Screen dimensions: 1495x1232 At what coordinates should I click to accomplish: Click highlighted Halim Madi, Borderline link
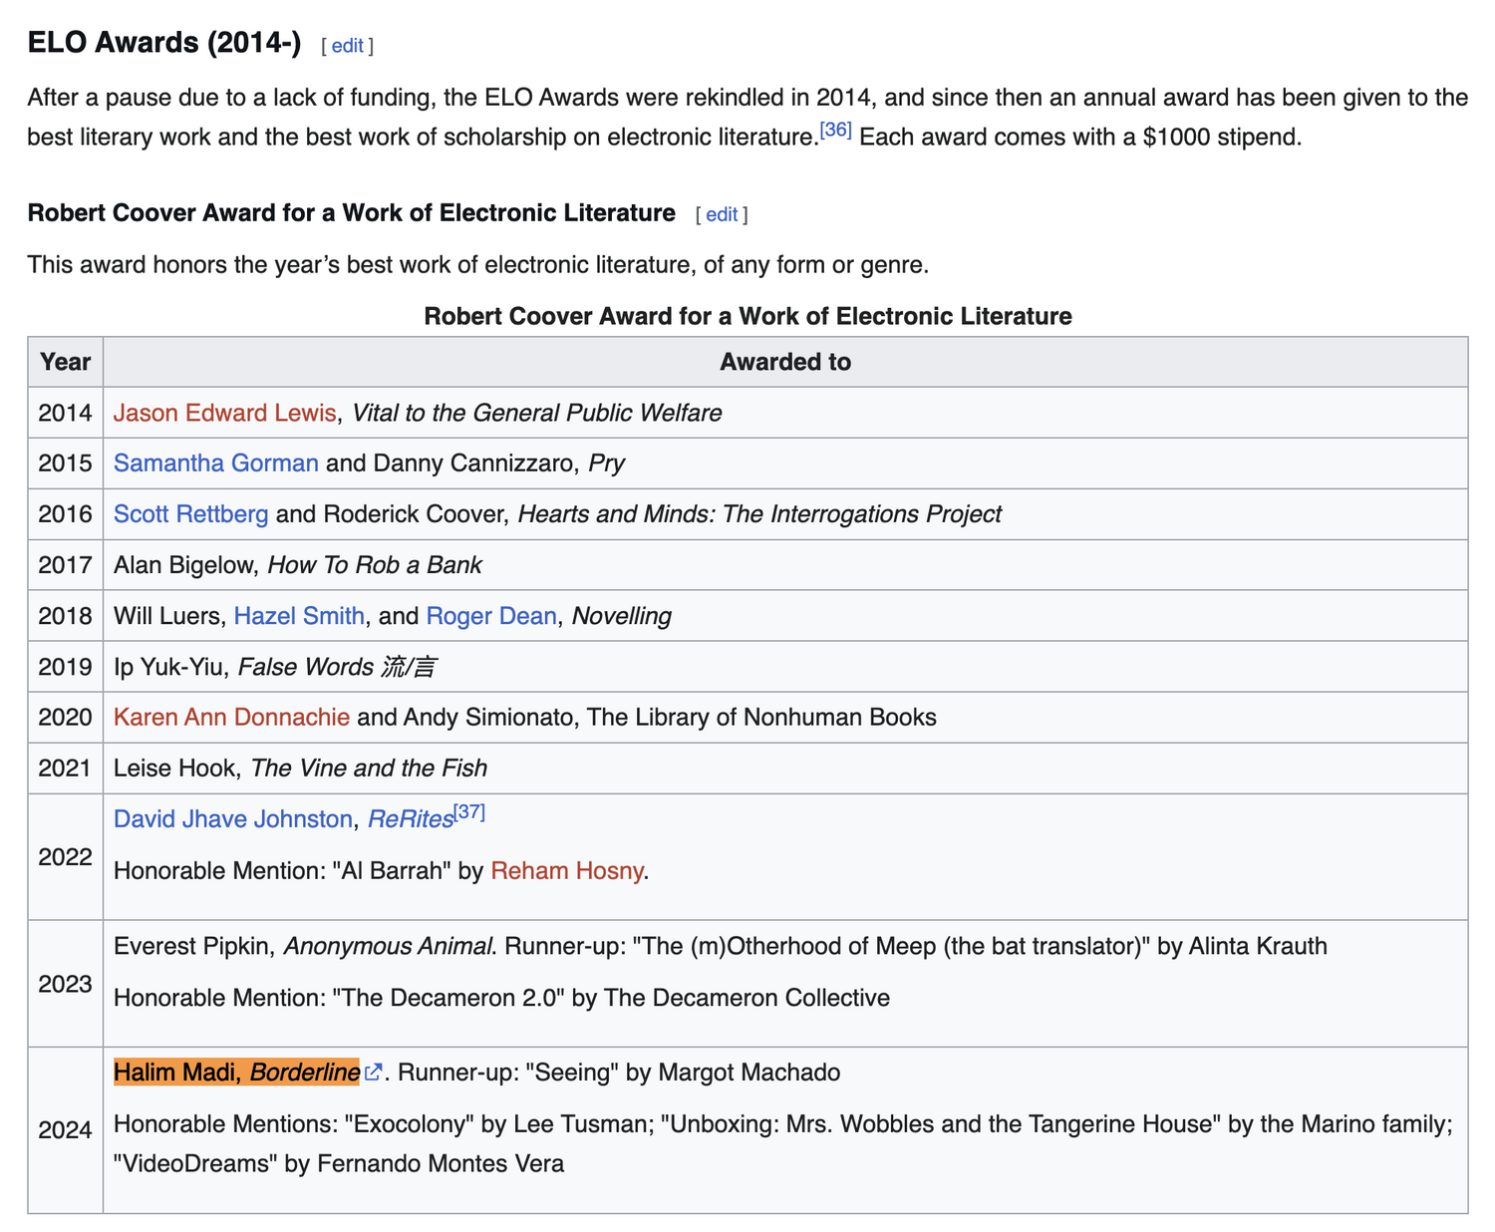point(236,1073)
